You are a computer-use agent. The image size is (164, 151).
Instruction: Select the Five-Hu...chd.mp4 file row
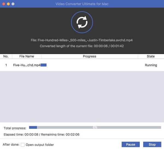click(x=82, y=65)
